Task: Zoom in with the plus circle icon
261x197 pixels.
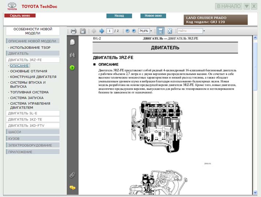Action: [x=134, y=31]
